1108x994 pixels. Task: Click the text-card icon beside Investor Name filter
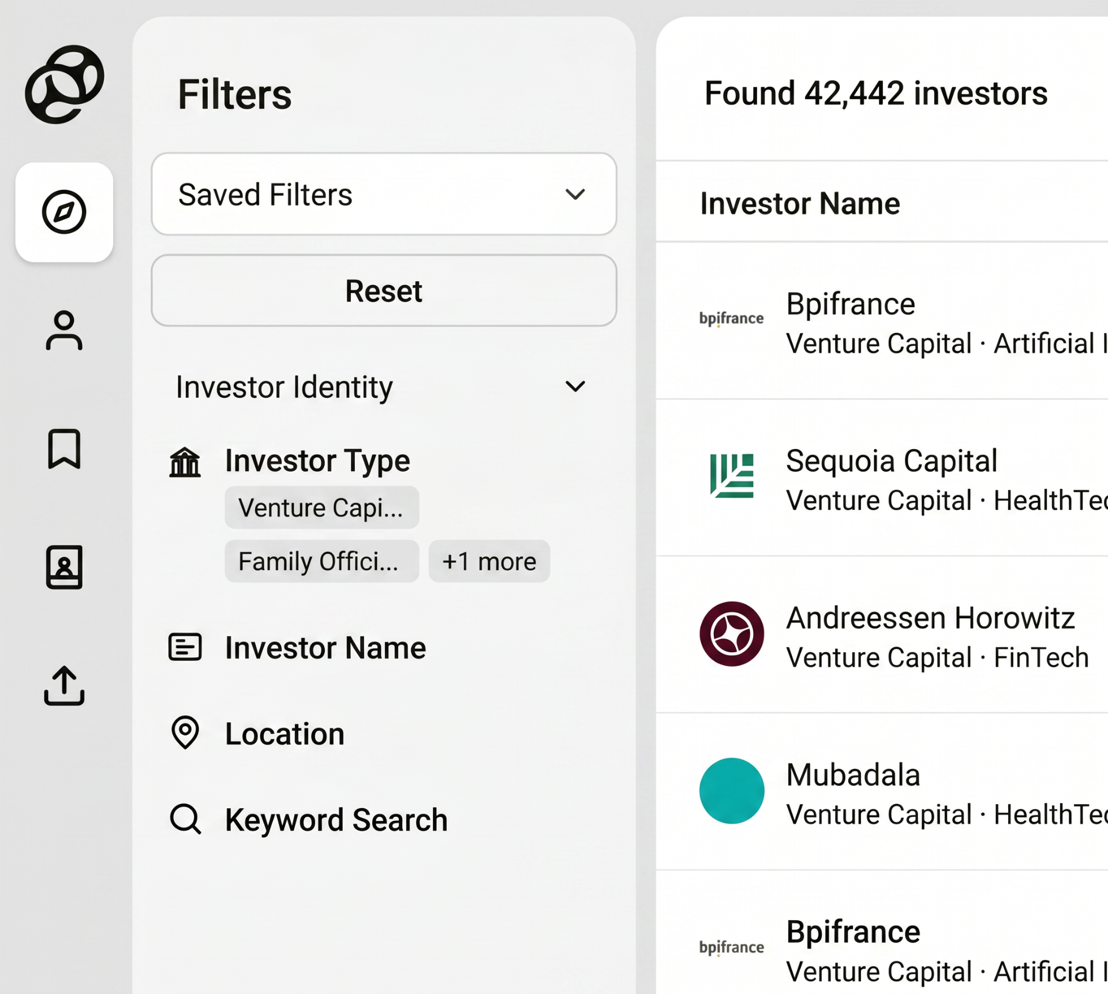point(185,647)
